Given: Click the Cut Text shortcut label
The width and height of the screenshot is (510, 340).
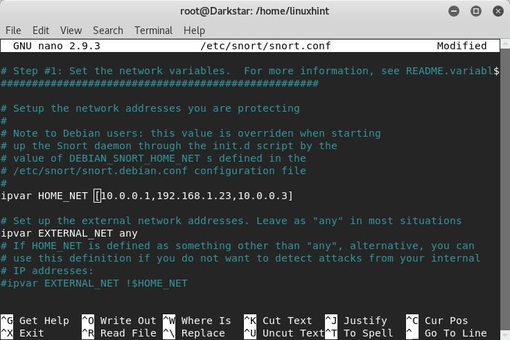Looking at the screenshot, I should point(287,321).
